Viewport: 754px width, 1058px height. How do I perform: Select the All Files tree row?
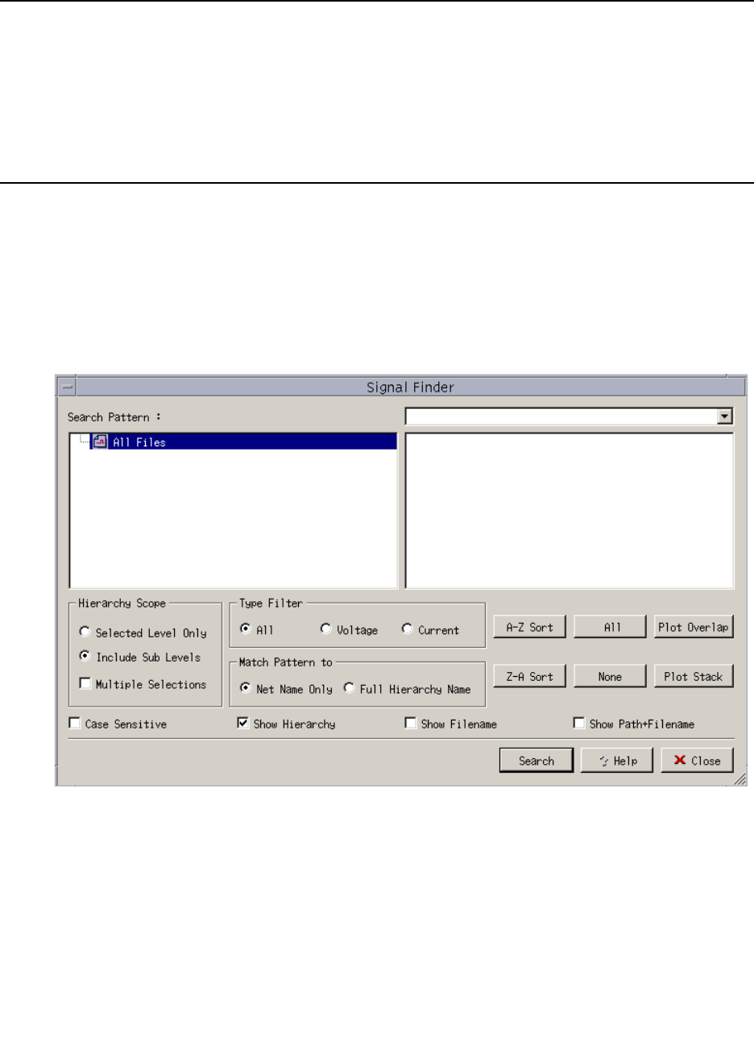243,442
